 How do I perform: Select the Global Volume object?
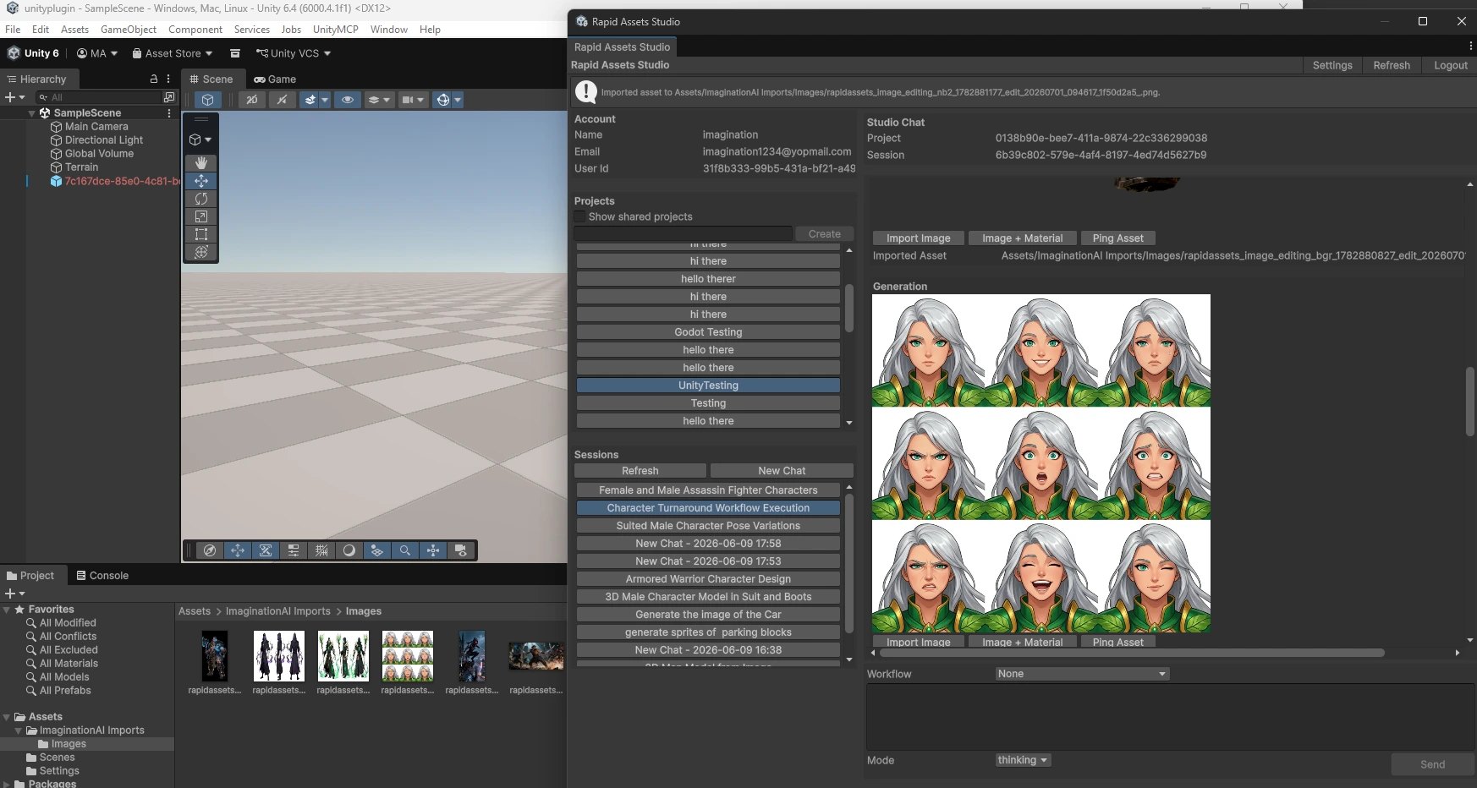tap(99, 153)
